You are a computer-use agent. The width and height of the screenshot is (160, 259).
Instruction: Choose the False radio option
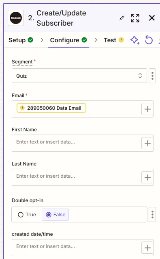(x=55, y=215)
